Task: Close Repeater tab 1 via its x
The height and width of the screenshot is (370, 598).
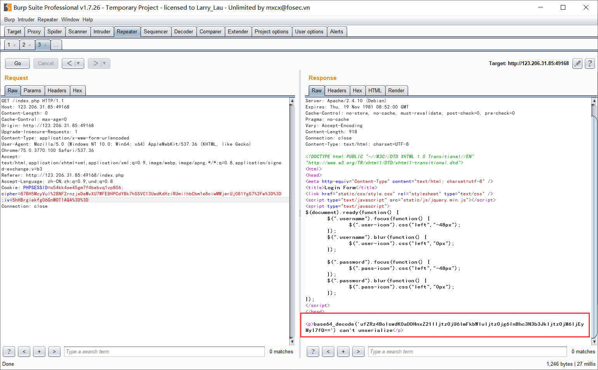Action: pos(15,45)
